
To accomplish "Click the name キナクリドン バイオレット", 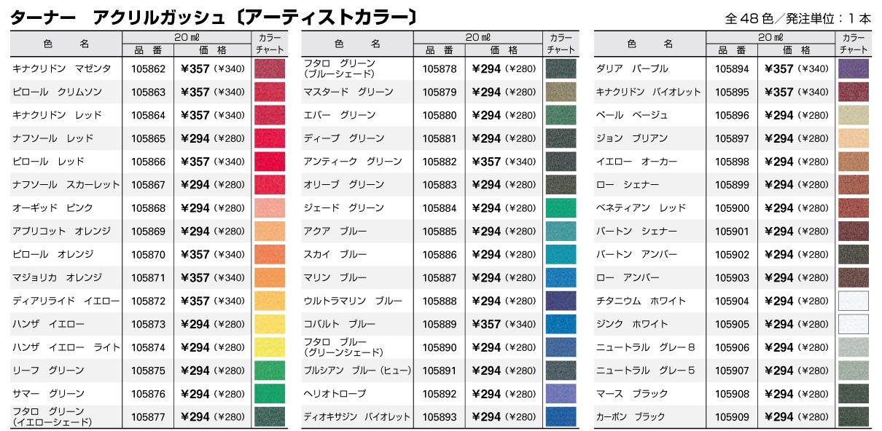I will point(649,92).
